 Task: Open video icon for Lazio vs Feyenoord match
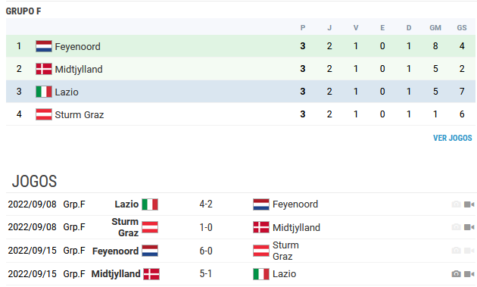469,204
